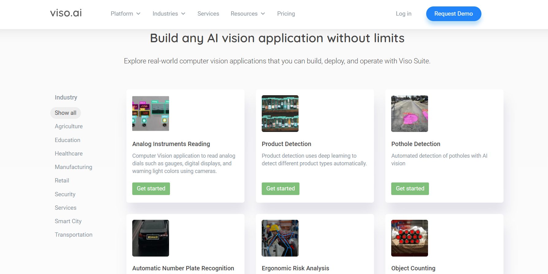Viewport: 548px width, 274px height.
Task: Open the Object Counting thumbnail image
Action: click(x=410, y=238)
